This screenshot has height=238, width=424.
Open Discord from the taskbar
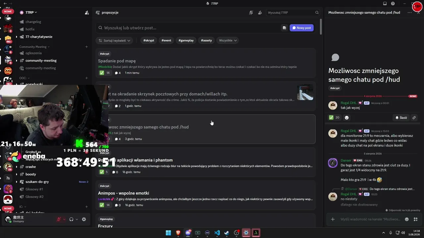tap(188, 233)
